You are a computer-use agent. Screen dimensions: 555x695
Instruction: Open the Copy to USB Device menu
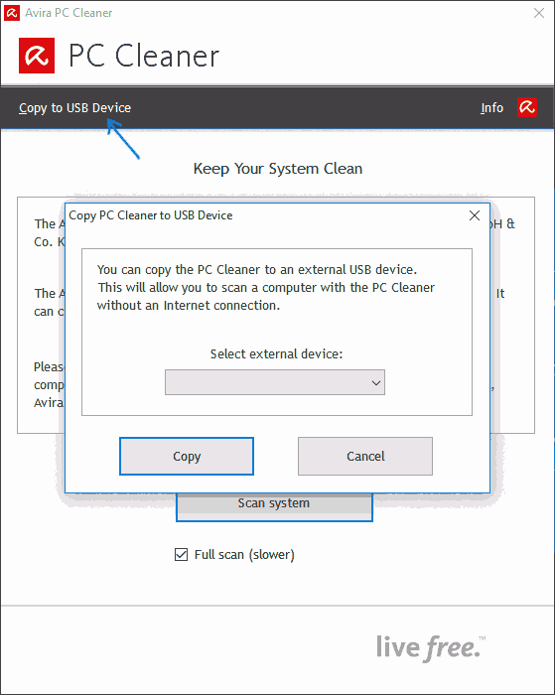point(74,108)
